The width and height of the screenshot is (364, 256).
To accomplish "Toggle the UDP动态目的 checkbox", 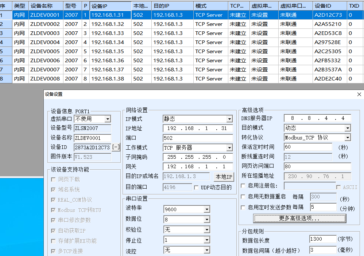I will click(197, 188).
